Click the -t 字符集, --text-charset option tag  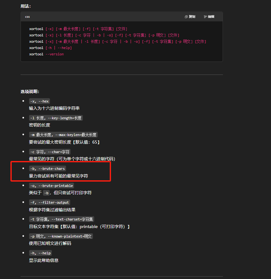point(62,219)
